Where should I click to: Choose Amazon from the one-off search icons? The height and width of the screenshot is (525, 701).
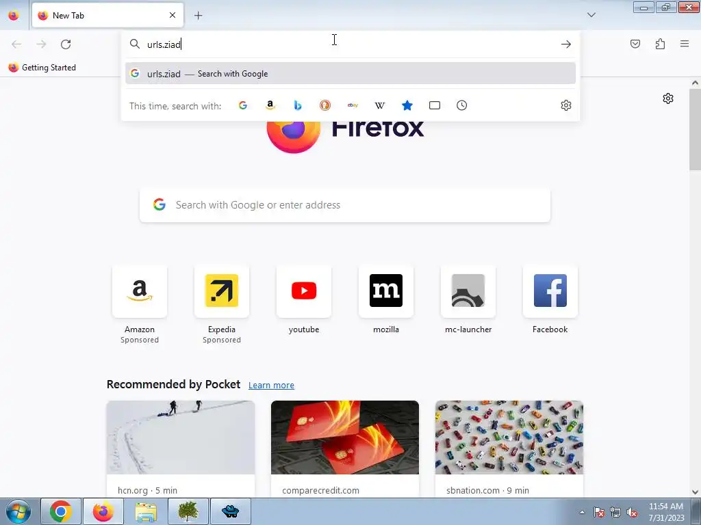tap(270, 105)
